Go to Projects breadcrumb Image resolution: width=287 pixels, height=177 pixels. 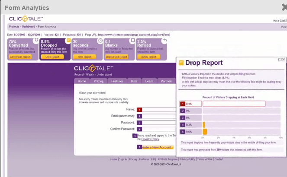(x=14, y=27)
